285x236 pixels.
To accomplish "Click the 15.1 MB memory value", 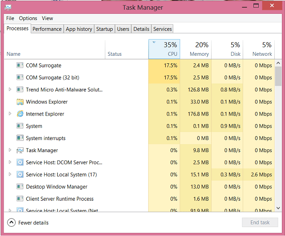I will (199, 174).
